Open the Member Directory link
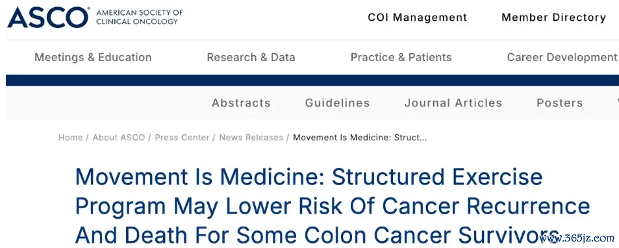This screenshot has width=619, height=248. pyautogui.click(x=553, y=18)
